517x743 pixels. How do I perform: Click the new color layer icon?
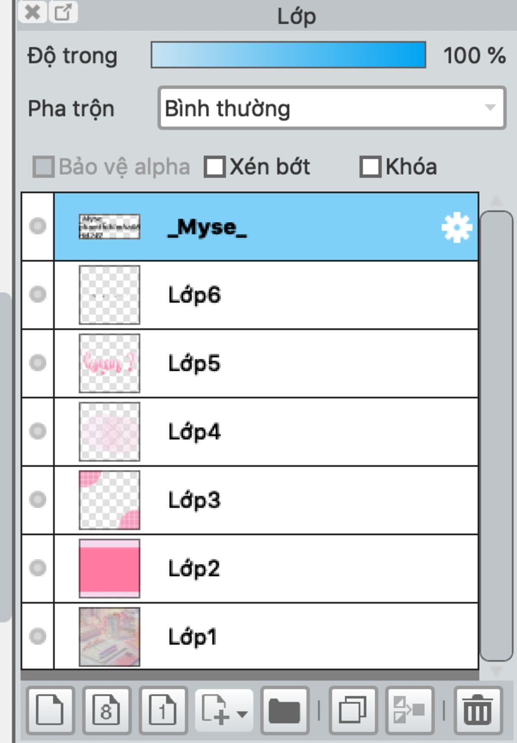pos(50,710)
